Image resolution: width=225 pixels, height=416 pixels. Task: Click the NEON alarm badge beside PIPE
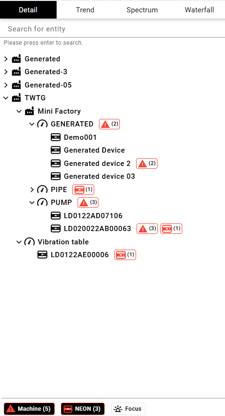point(83,190)
